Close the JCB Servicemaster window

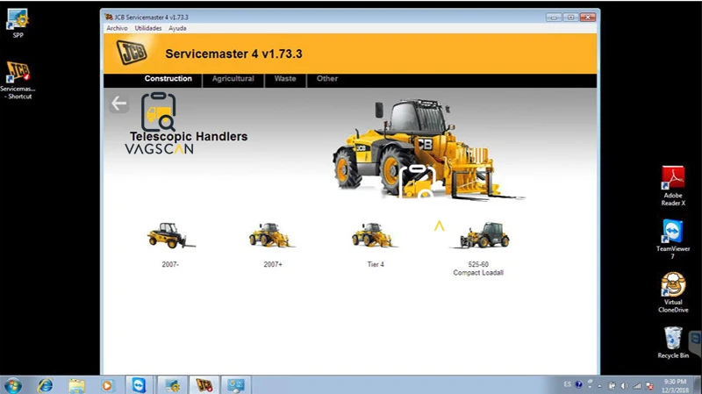[x=587, y=18]
